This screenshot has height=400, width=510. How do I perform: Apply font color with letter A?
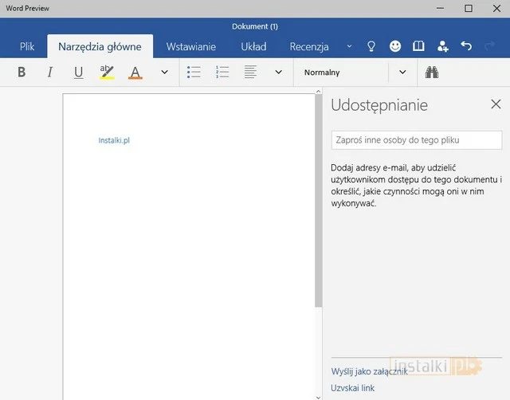tap(135, 73)
